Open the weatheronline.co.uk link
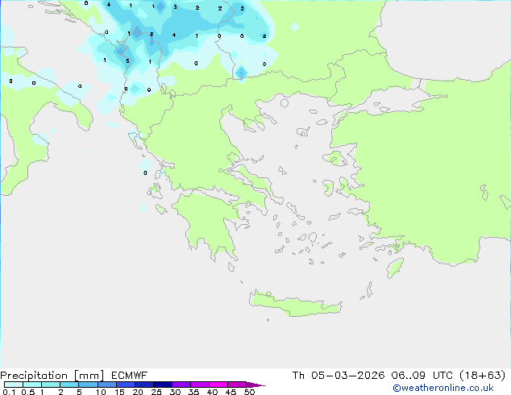The height and width of the screenshot is (395, 511). pyautogui.click(x=442, y=388)
